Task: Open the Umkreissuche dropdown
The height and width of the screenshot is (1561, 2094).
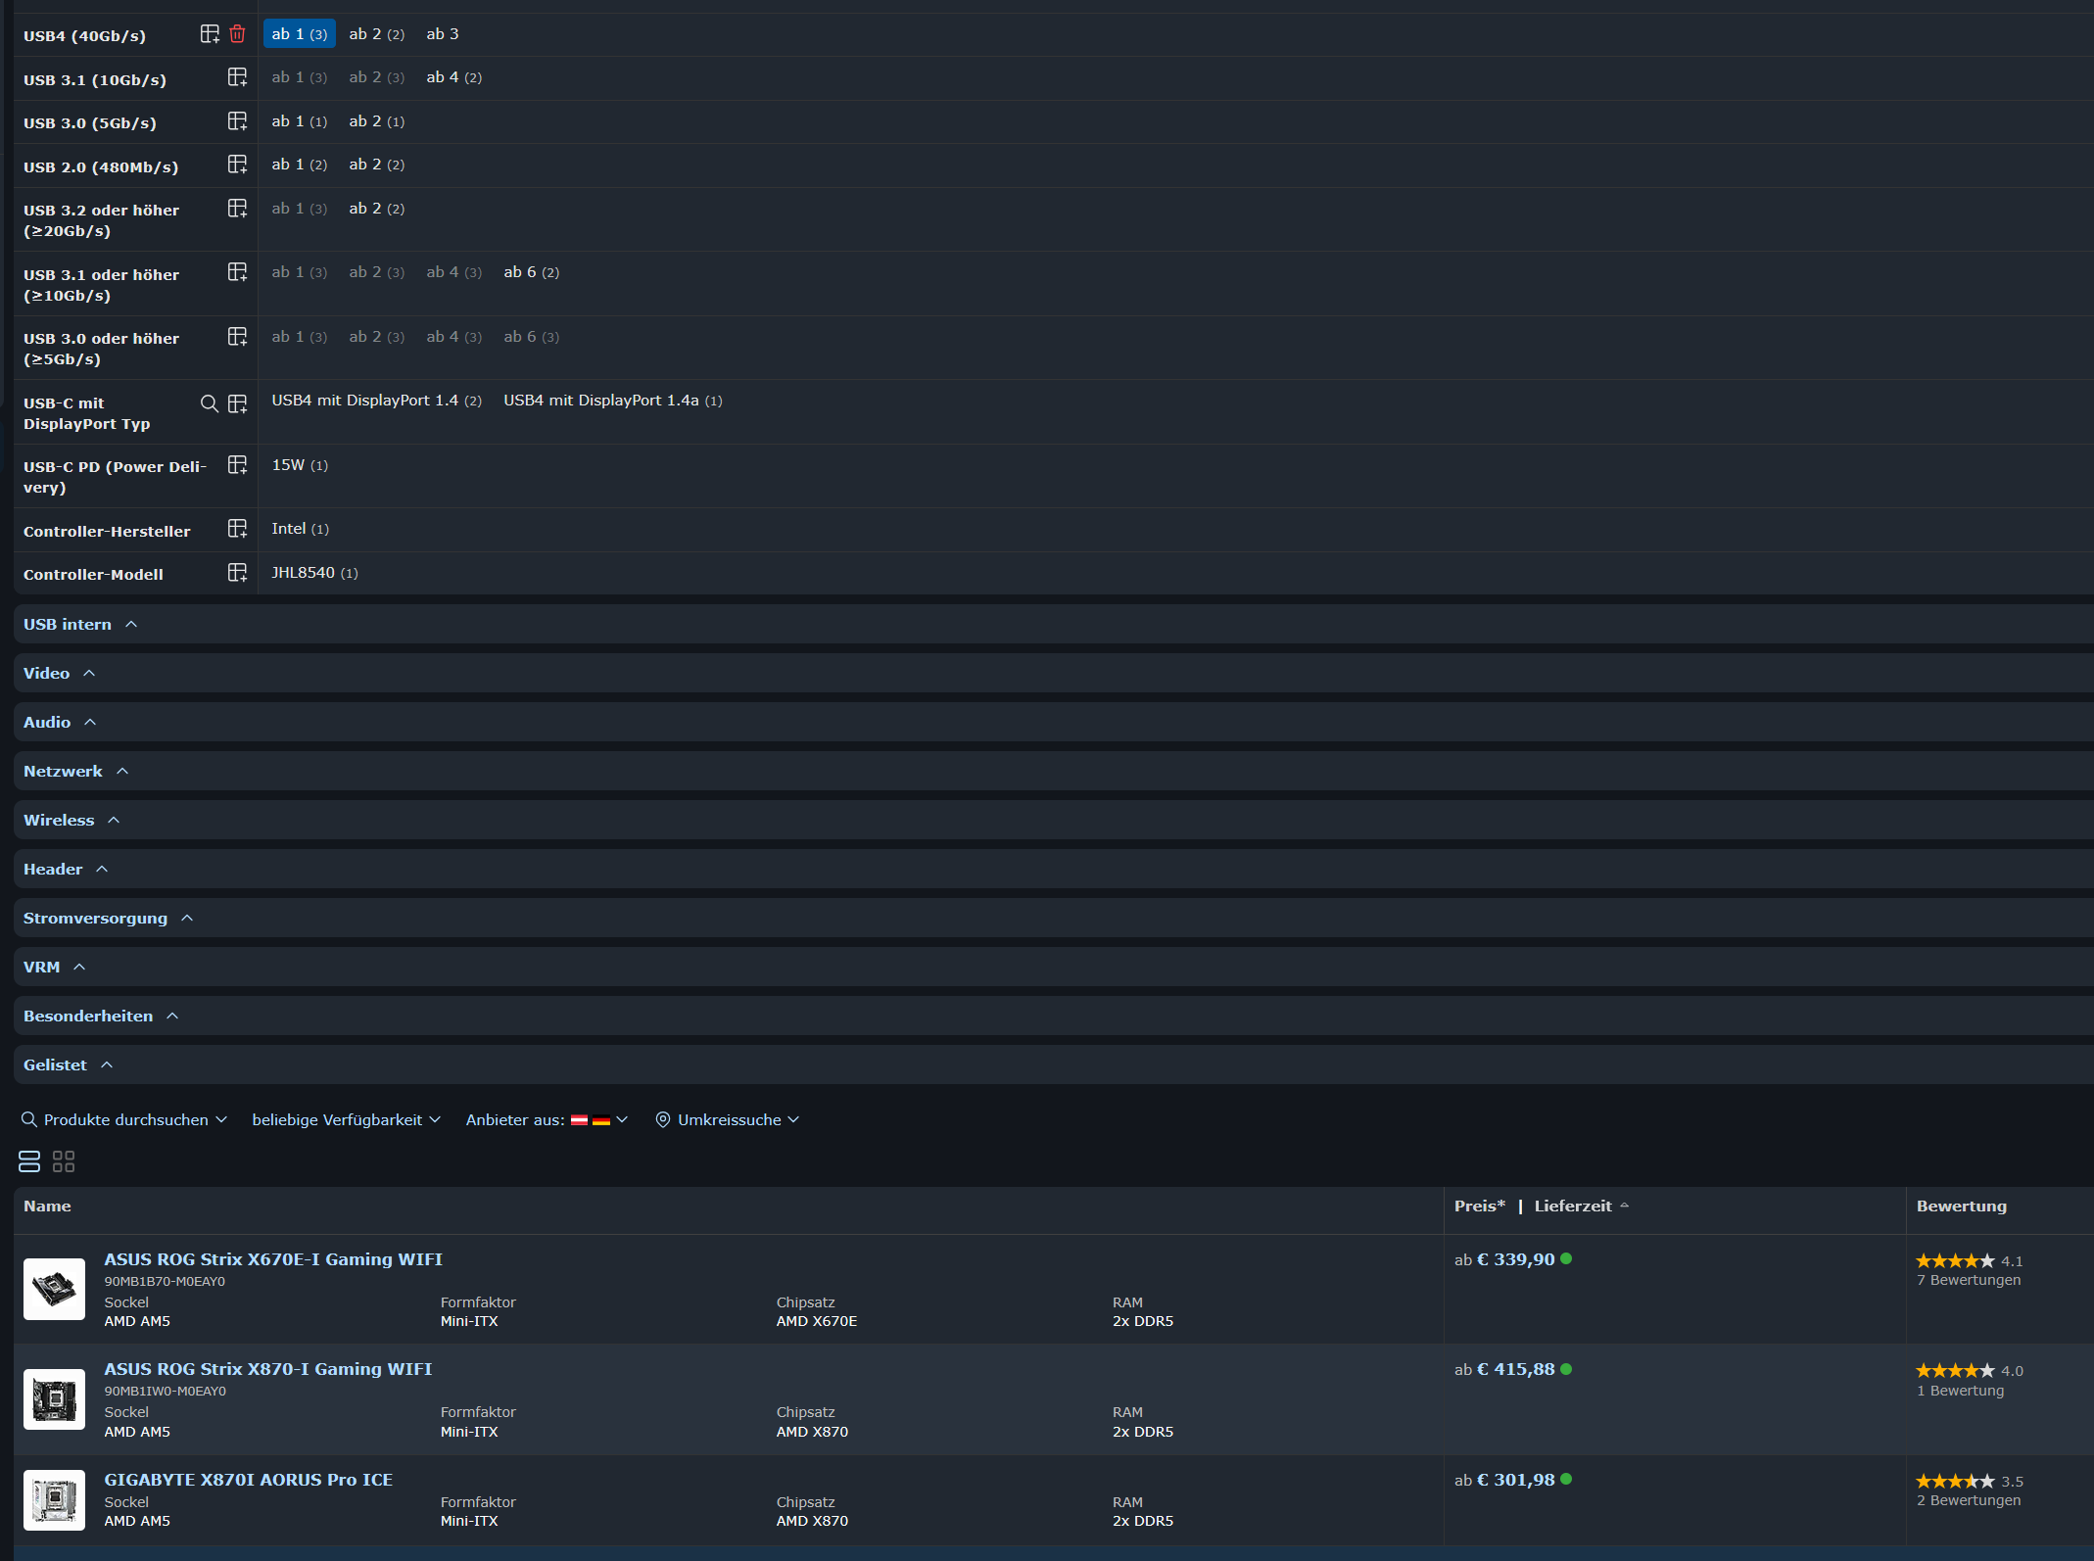Action: pyautogui.click(x=728, y=1119)
